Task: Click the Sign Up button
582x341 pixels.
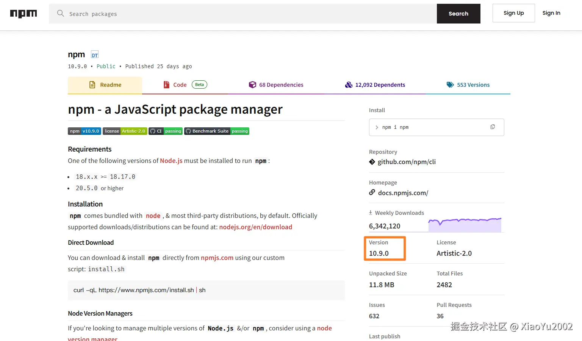Action: pyautogui.click(x=513, y=13)
